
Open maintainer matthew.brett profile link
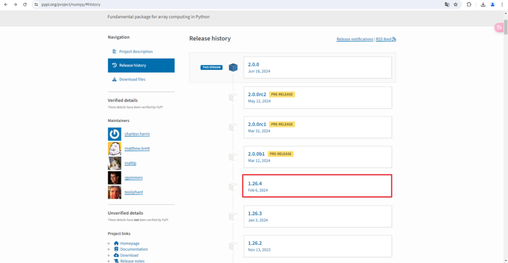(137, 148)
